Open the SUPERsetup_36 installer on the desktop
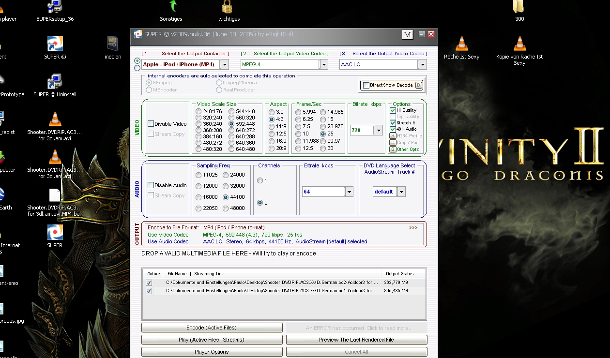The width and height of the screenshot is (610, 358). tap(55, 11)
